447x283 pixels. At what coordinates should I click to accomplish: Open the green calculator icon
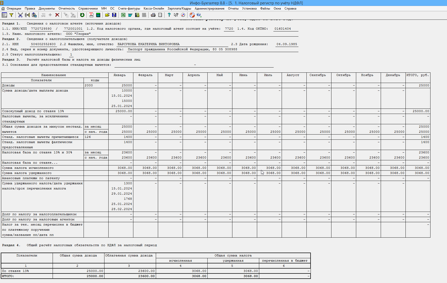pyautogui.click(x=98, y=15)
